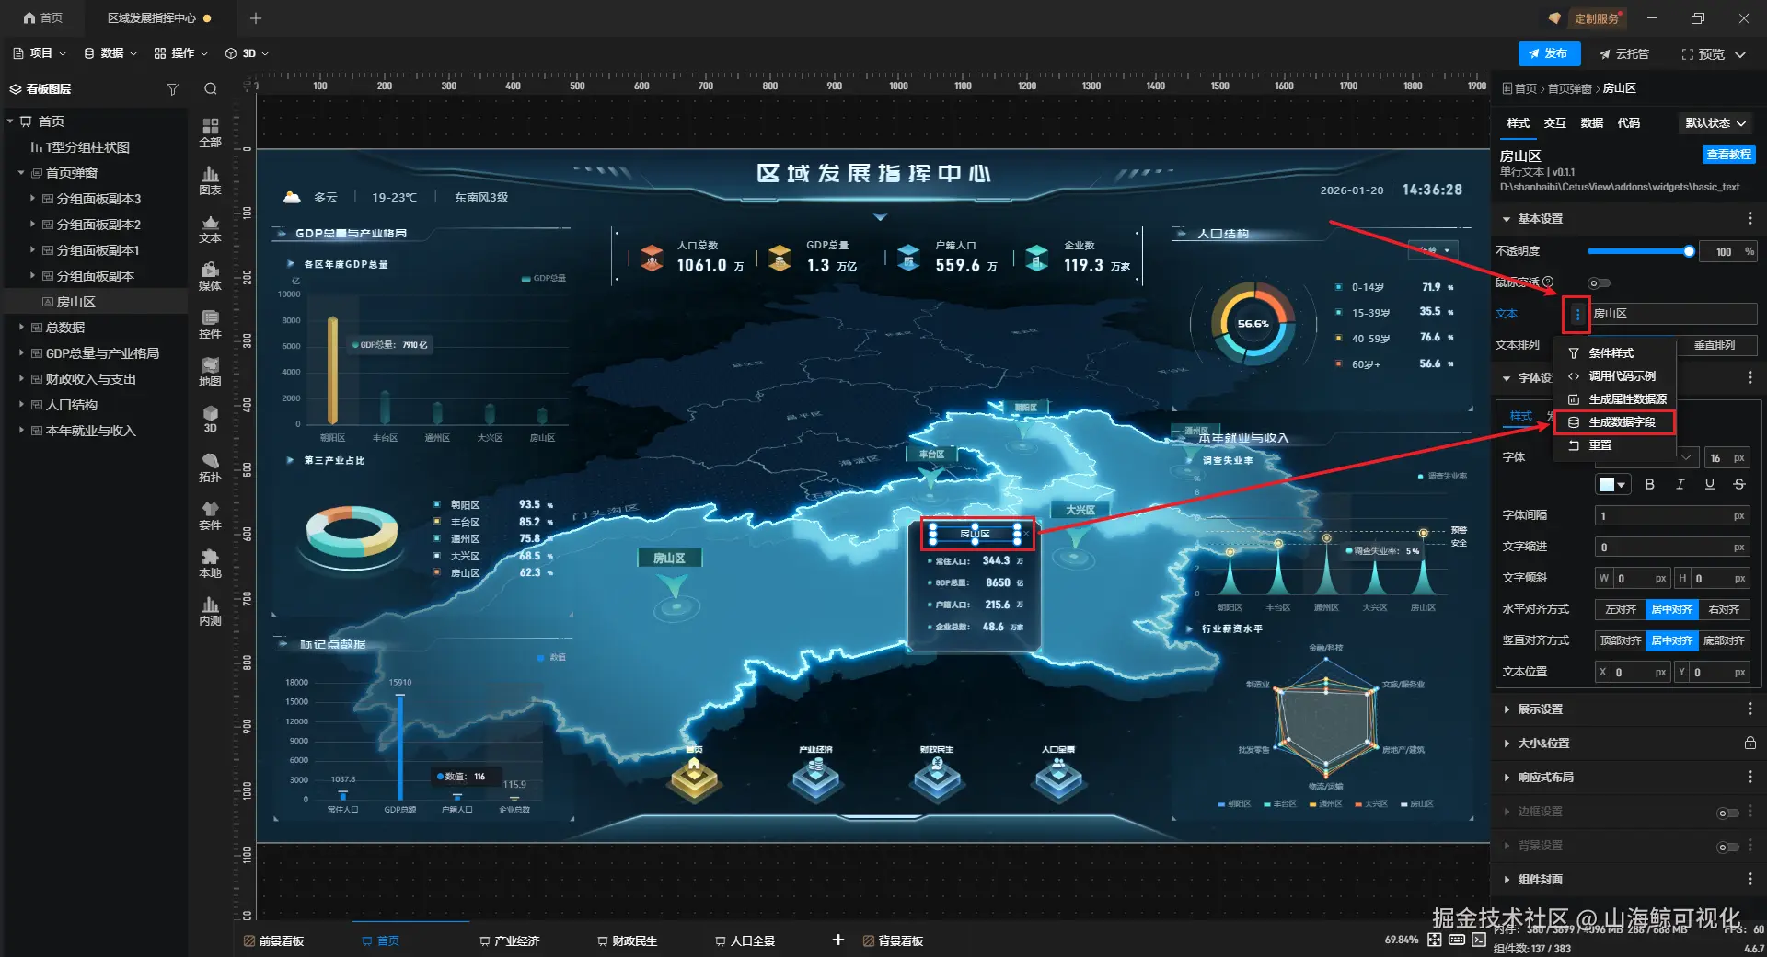Click the keyboard shortcuts icon in status bar
Image resolution: width=1767 pixels, height=957 pixels.
1457,940
